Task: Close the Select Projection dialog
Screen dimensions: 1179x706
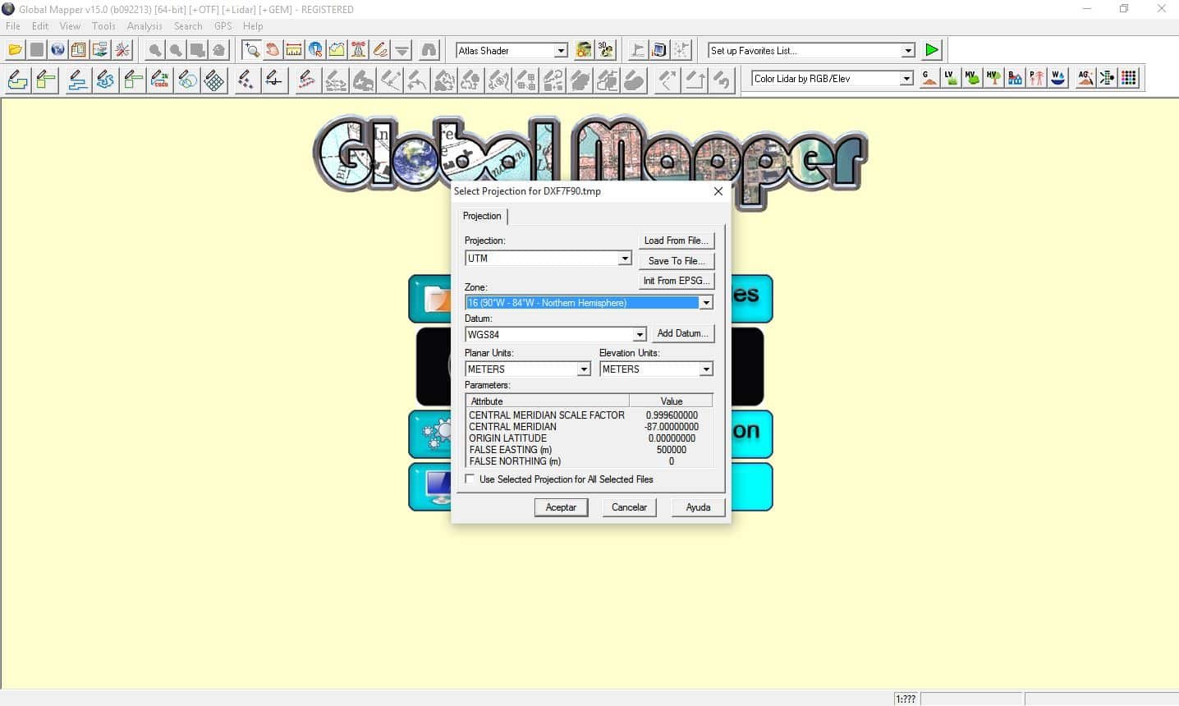Action: (718, 191)
